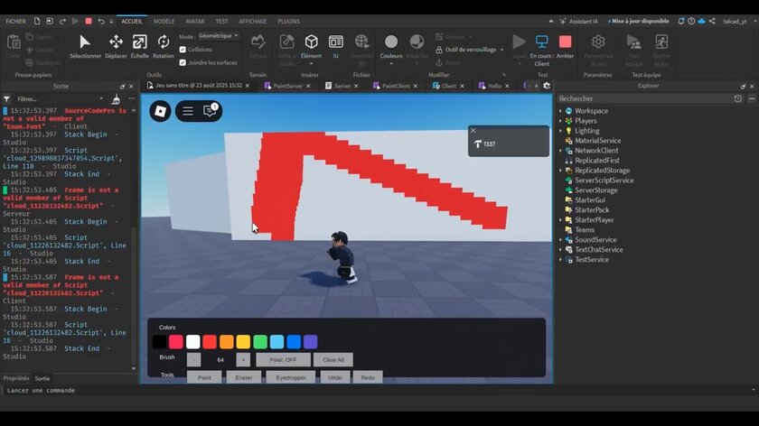
Task: Click the Clear All button
Action: (x=333, y=360)
